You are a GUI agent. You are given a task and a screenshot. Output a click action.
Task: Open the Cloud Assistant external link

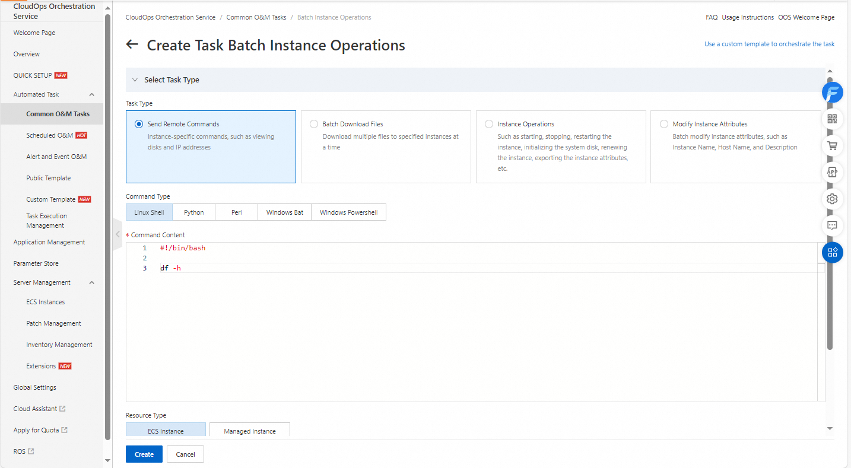pos(39,409)
